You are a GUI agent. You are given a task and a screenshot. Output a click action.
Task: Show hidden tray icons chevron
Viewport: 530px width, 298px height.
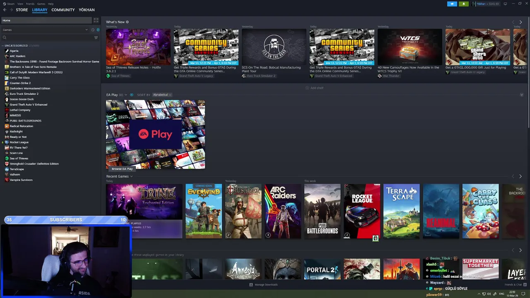click(x=479, y=294)
